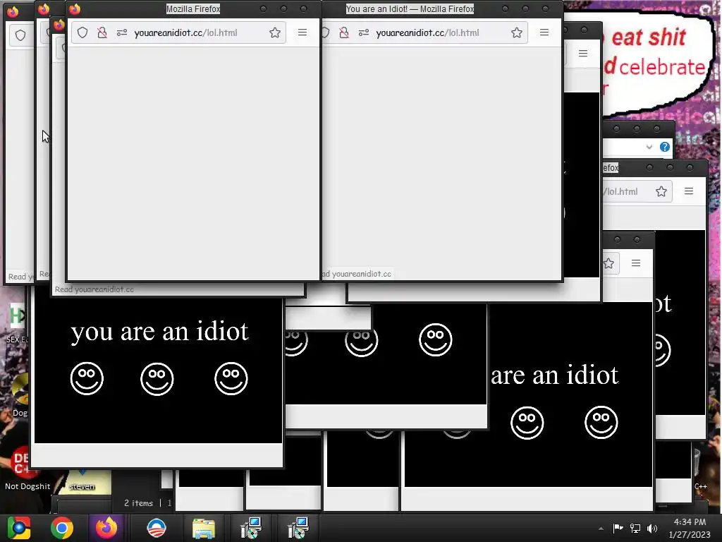
Task: Open the Obama logo app in the taskbar
Action: pyautogui.click(x=157, y=528)
